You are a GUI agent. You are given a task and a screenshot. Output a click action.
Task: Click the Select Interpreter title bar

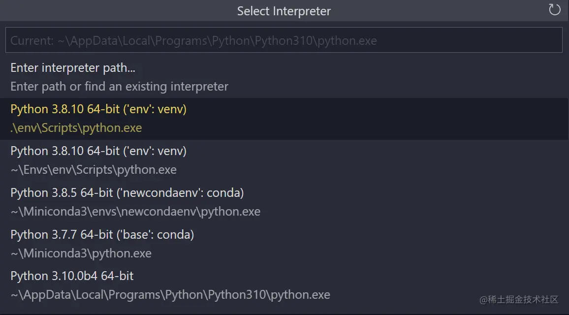click(x=284, y=11)
